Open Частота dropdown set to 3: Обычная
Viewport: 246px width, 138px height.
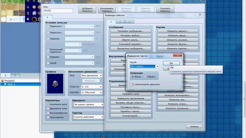click(x=91, y=92)
